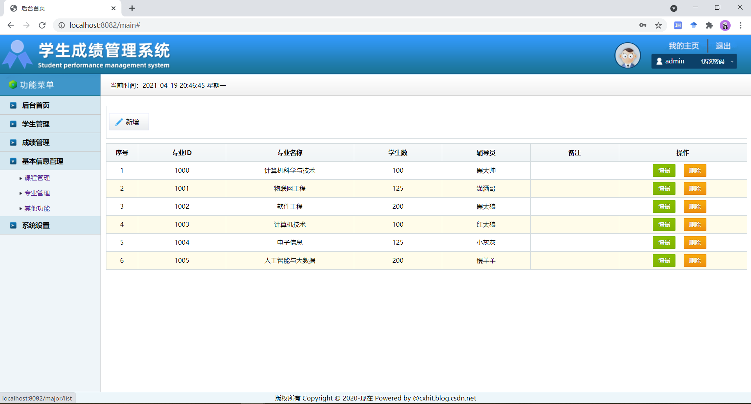Screen dimensions: 751x404
Task: Click the 专业名称 column header
Action: [x=290, y=153]
